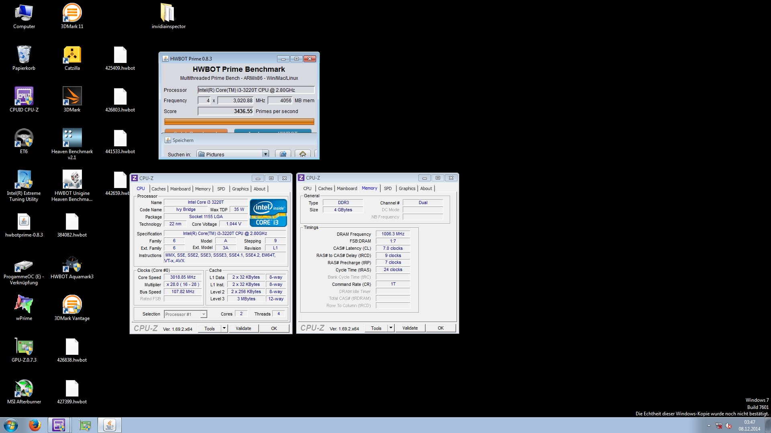Click the orange HWBOT Prime progress bar
771x433 pixels.
pyautogui.click(x=239, y=121)
